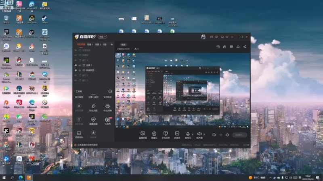Open the Microsoft Edge desktop shortcut
Screen dimensions: 323x181
(x=32, y=105)
